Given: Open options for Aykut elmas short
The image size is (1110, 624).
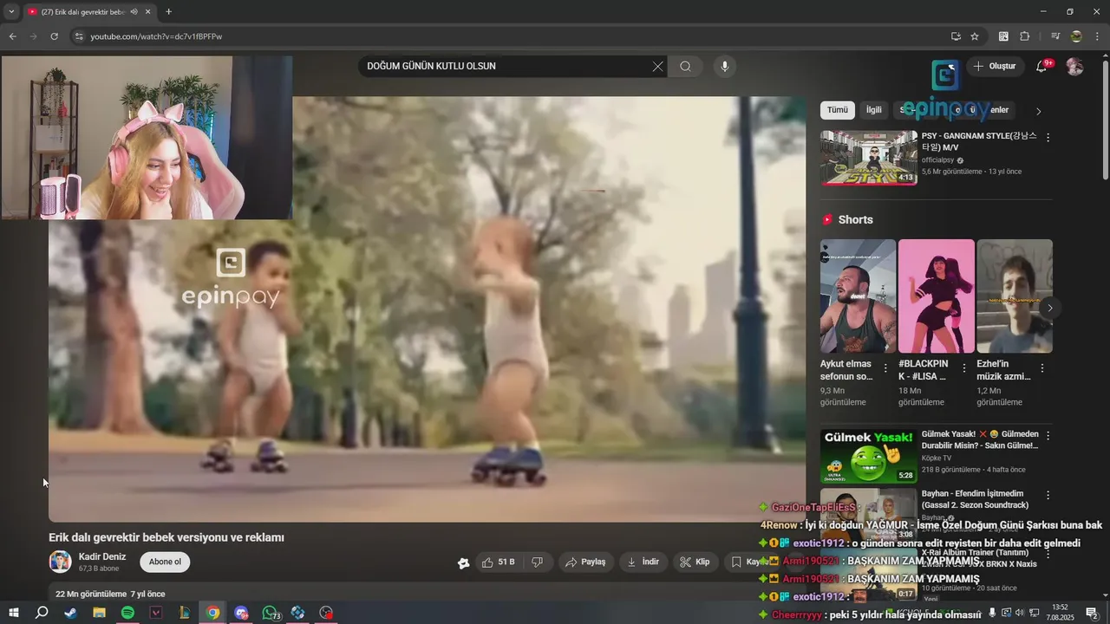Looking at the screenshot, I should pos(885,368).
